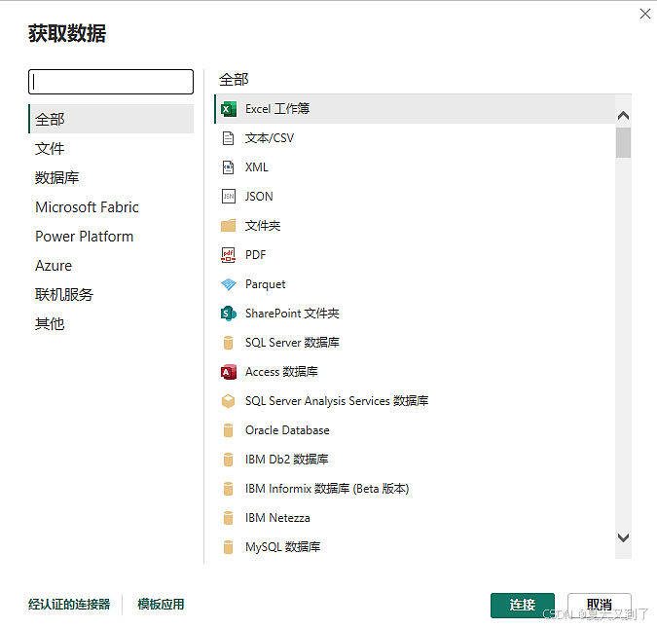The image size is (657, 628).
Task: Select the MySQL 数据库 label
Action: coord(283,547)
